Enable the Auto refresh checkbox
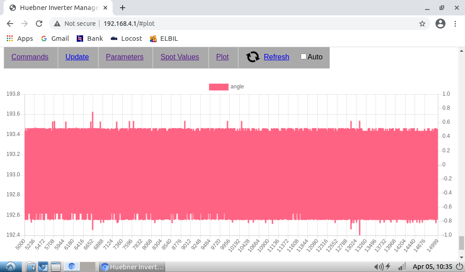The height and width of the screenshot is (272, 465). pos(303,57)
